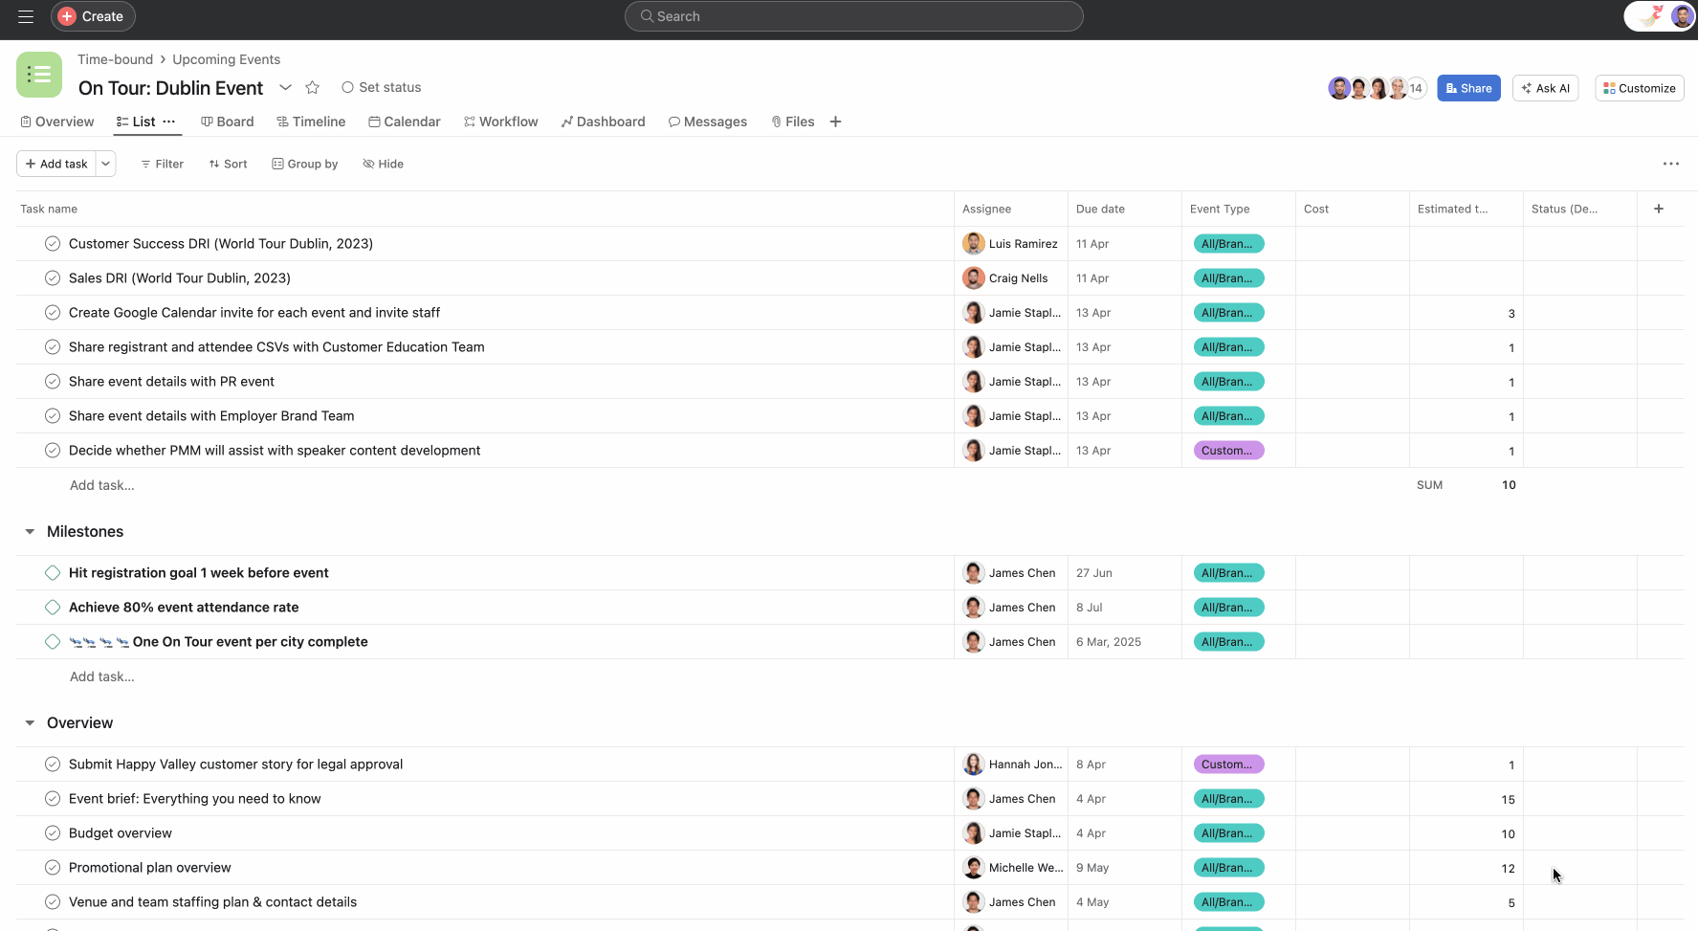Open the hamburger sidebar menu
1698x931 pixels.
click(26, 16)
